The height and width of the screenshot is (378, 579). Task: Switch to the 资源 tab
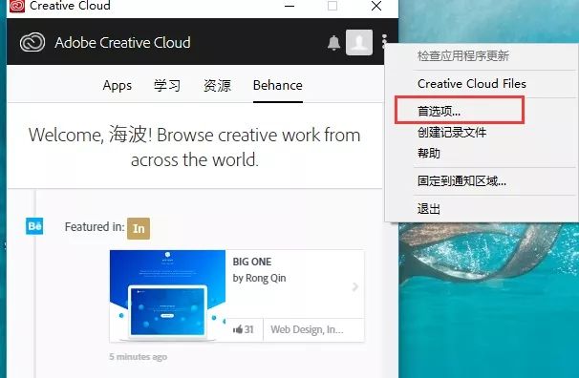click(217, 86)
